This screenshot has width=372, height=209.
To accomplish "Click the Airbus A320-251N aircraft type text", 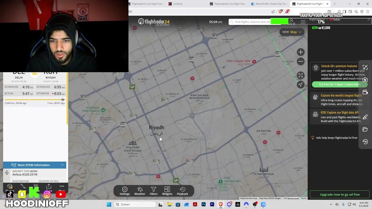I will (25, 174).
